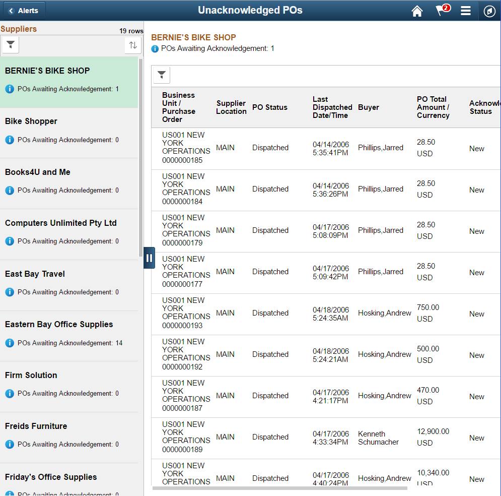
Task: Open purchase order 0000000184 row
Action: point(326,190)
